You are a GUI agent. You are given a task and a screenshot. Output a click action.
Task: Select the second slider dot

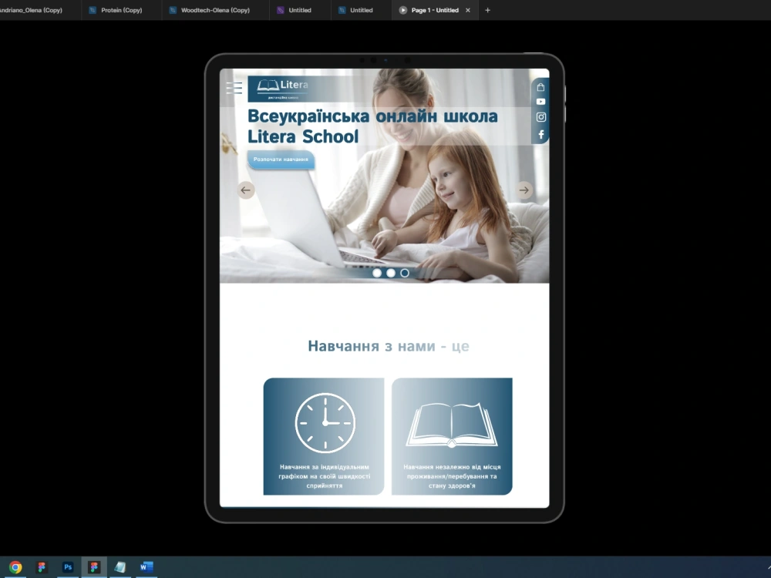[x=391, y=273]
